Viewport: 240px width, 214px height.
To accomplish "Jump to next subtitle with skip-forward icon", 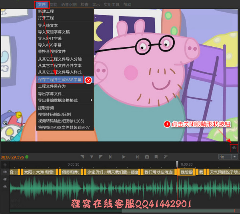I will pos(137,157).
